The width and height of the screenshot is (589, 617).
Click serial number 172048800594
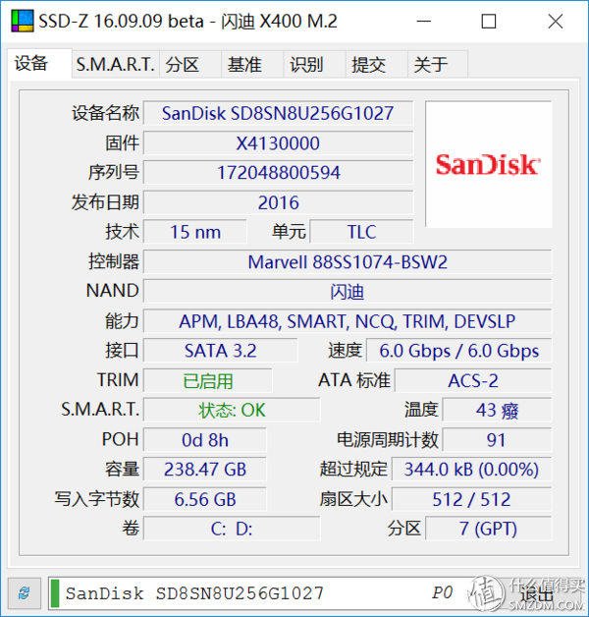[x=278, y=172]
